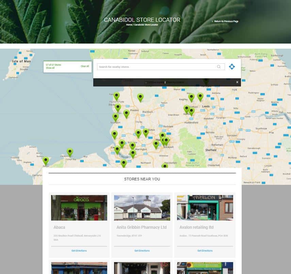
Task: Click the 'STORES NEAR YOU' heading
Action: click(142, 179)
